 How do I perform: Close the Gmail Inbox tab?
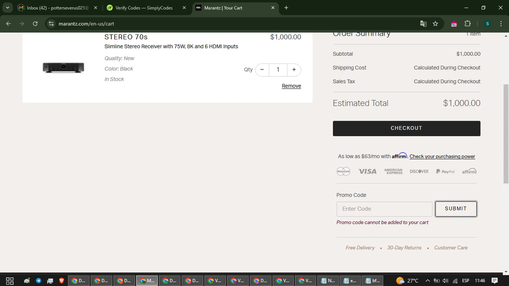click(x=95, y=8)
